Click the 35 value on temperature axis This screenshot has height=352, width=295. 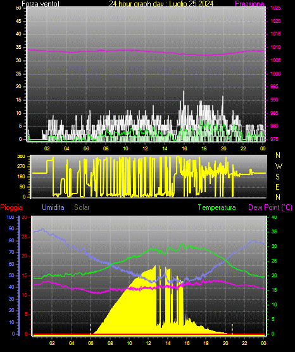tap(274, 231)
